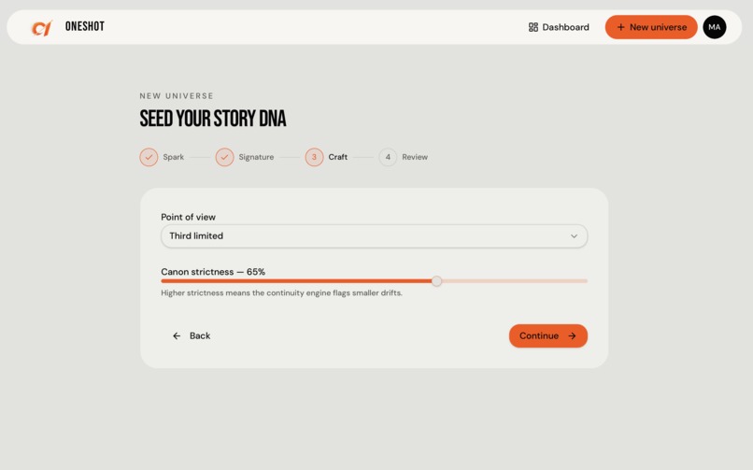Click the Dashboard grid icon

[x=533, y=27]
